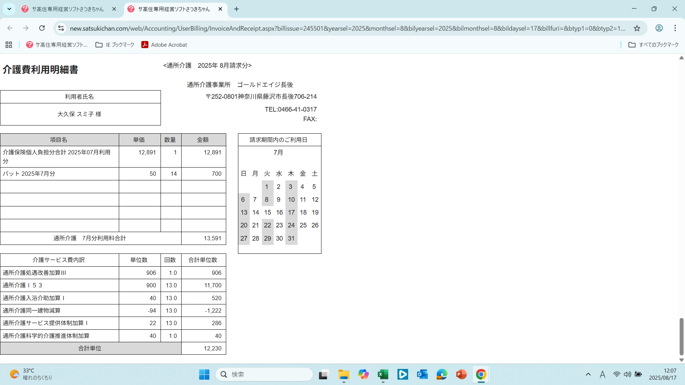Screen dimensions: 685x385
Task: Bookmark this page with the star icon
Action: coord(637,28)
